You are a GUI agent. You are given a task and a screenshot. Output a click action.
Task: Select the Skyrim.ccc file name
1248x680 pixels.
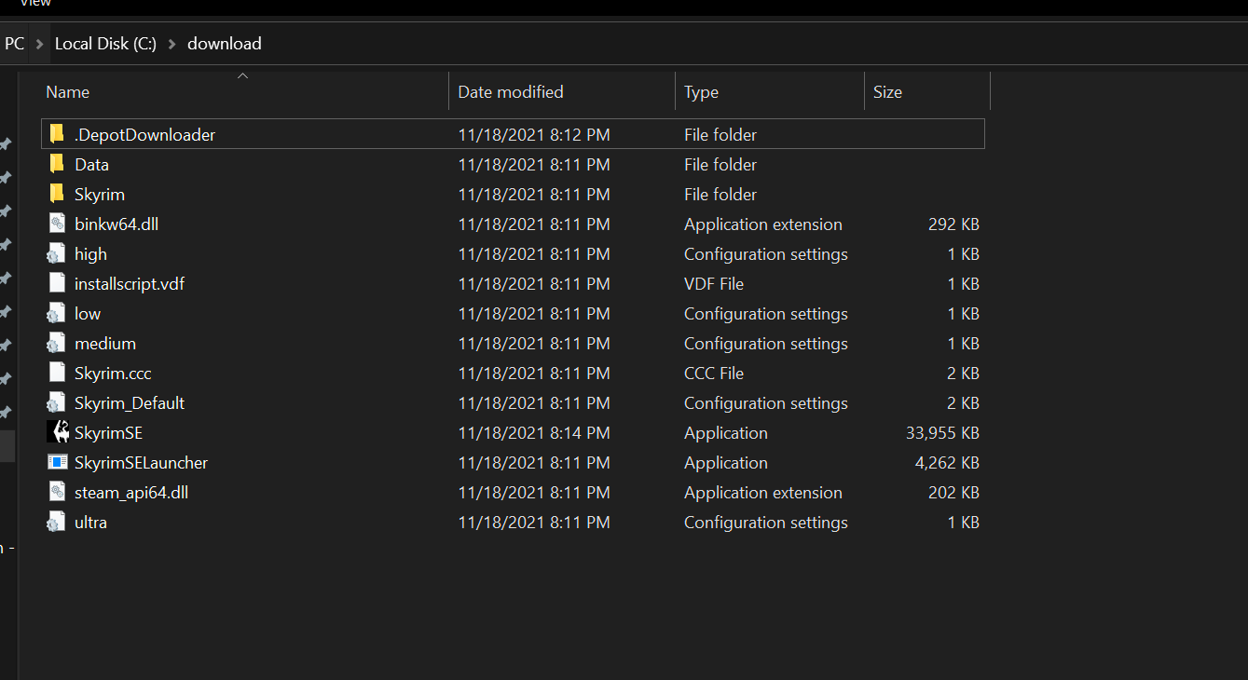click(113, 374)
